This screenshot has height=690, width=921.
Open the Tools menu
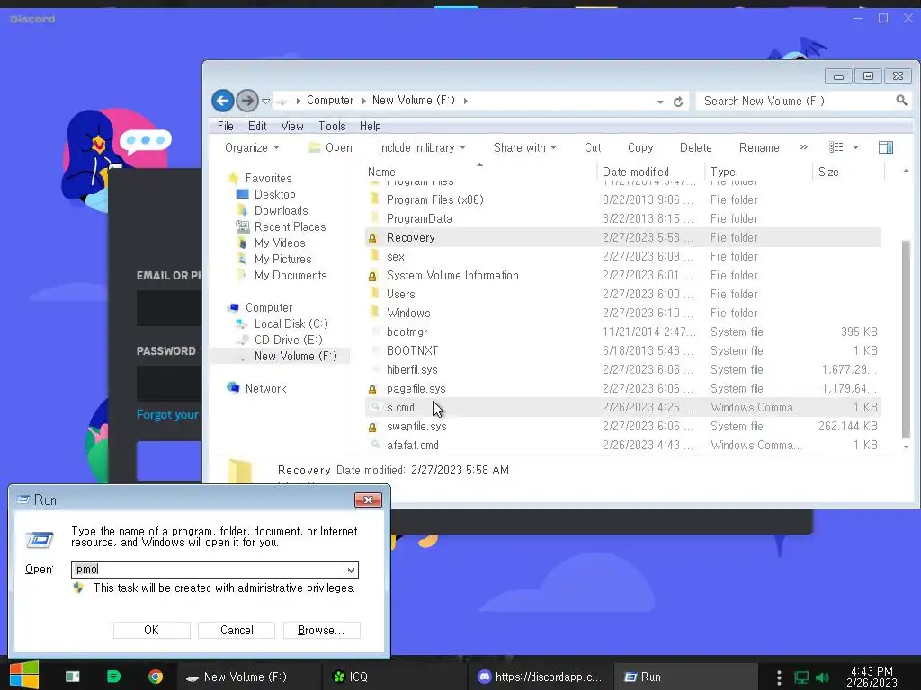pos(332,126)
